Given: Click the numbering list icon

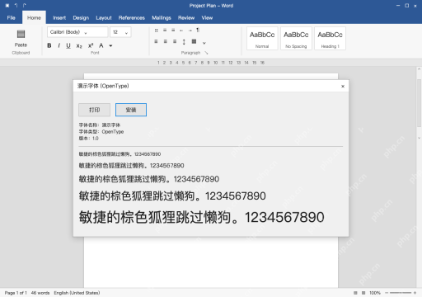Looking at the screenshot, I should coord(165,31).
